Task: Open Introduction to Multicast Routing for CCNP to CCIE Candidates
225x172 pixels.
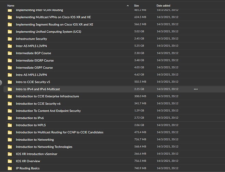Action: pos(60,132)
